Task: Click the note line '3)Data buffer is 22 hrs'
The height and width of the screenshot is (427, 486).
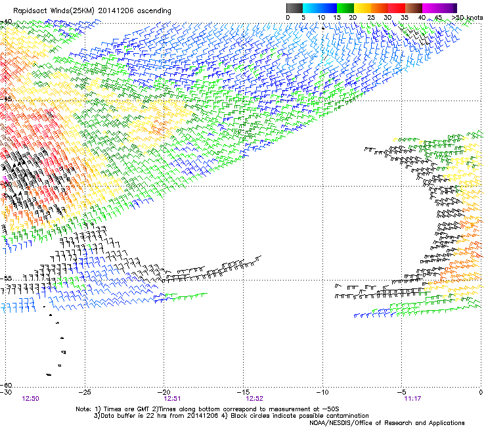Action: click(x=231, y=416)
